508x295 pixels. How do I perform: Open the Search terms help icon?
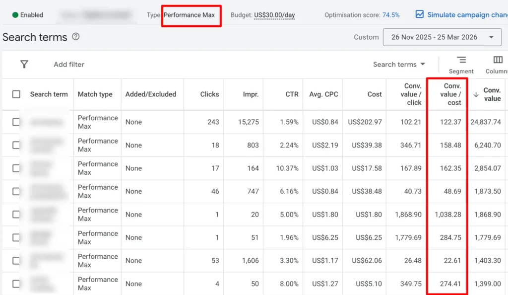[x=76, y=37]
